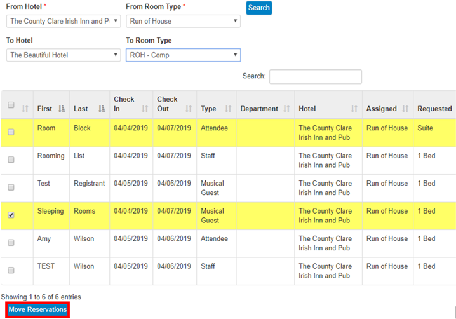Screen dimensions: 456x319
Task: Open the To Room Type dropdown
Action: 183,55
